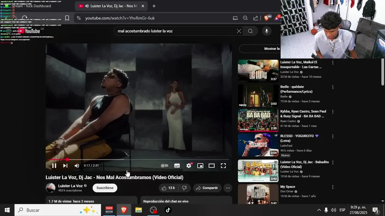Screen dimensions: 385x216
Task: Close the Luister La Voz tab
Action: [x=143, y=6]
